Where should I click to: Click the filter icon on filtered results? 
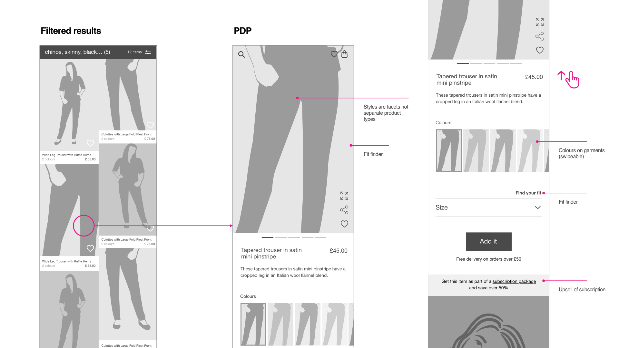[148, 52]
